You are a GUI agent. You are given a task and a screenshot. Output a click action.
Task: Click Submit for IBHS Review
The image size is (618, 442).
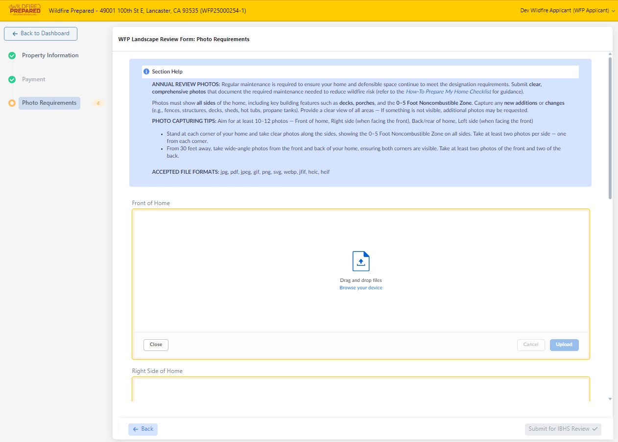point(563,429)
